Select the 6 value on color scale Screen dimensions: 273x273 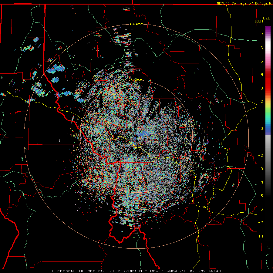(x=262, y=48)
